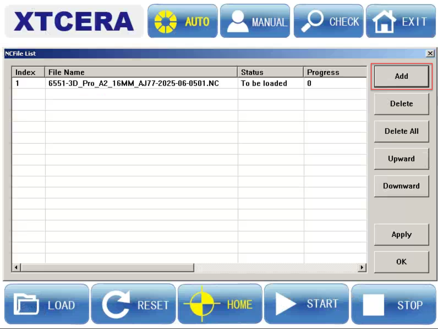Viewport: 438px width, 329px height.
Task: Move file Downward in list
Action: pyautogui.click(x=401, y=186)
